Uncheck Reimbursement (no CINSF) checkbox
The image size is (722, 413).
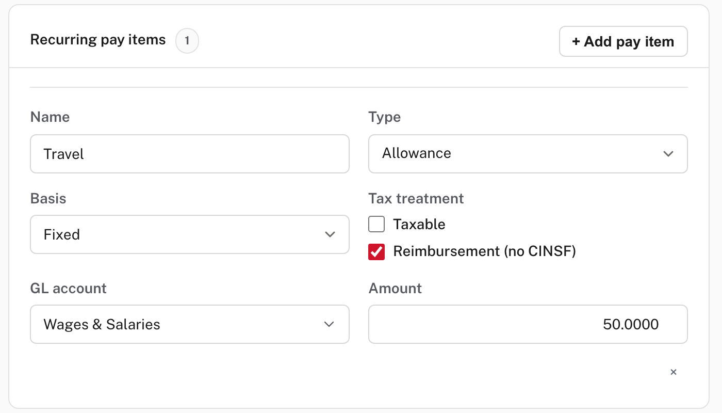pyautogui.click(x=376, y=251)
